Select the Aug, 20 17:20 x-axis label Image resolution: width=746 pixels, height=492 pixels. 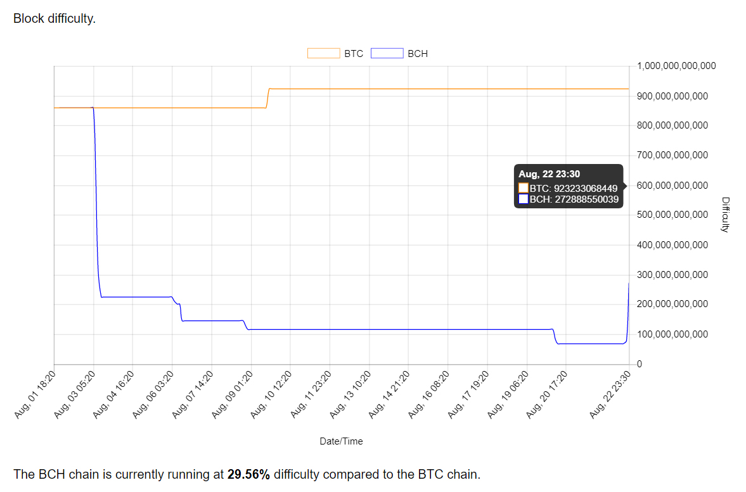[x=549, y=394]
